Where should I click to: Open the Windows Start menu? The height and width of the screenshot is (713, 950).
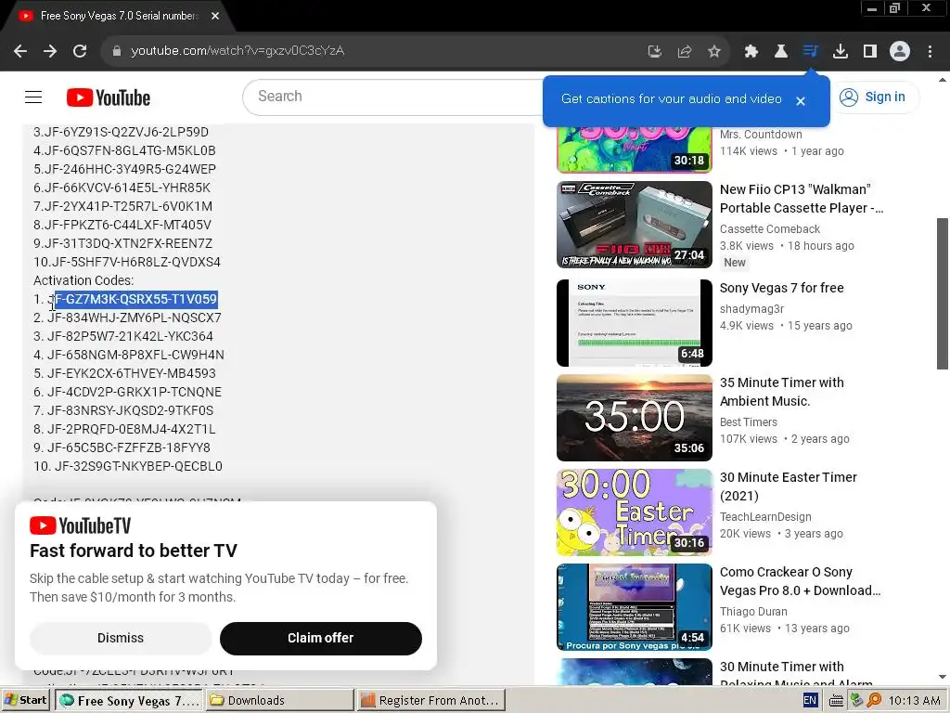click(x=25, y=700)
